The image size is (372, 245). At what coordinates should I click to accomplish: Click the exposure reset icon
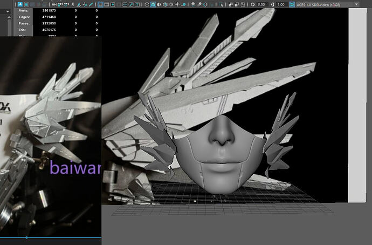pos(253,4)
